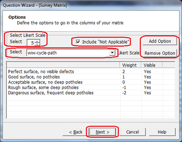Click the wiw-cycle-path combo box field
The image size is (182, 142).
click(x=71, y=53)
